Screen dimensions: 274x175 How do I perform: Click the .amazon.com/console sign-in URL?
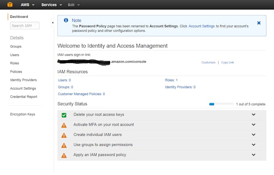pyautogui.click(x=129, y=62)
